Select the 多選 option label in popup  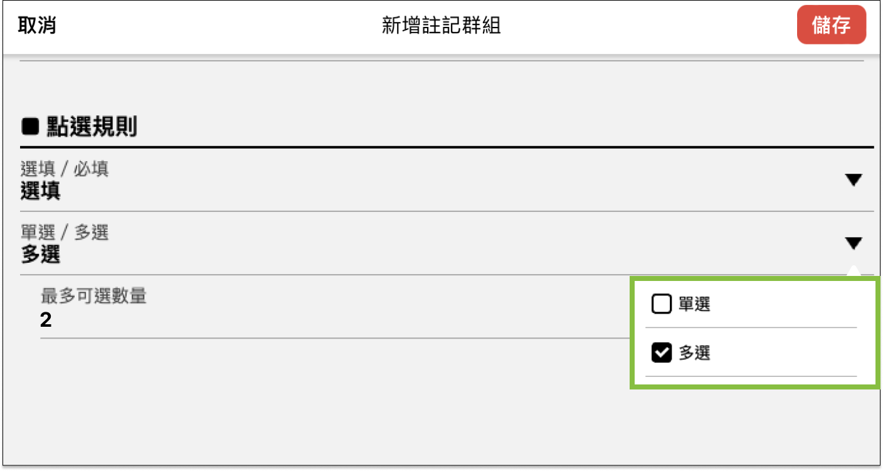(x=694, y=353)
